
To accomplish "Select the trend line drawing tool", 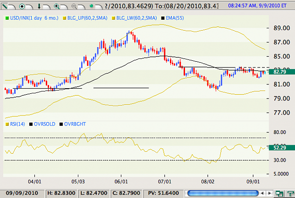I will (x=4, y=6).
